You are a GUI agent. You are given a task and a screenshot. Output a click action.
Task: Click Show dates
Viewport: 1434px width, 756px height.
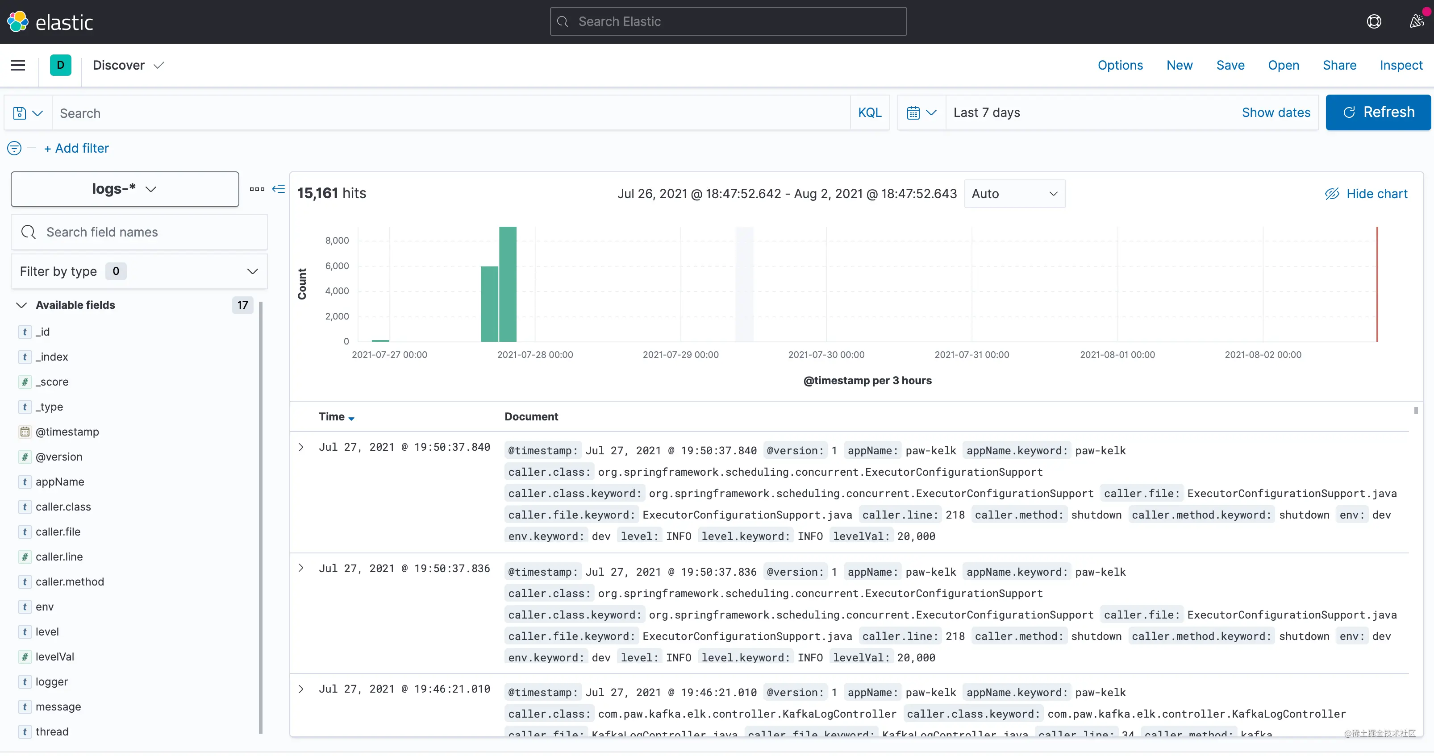1276,112
